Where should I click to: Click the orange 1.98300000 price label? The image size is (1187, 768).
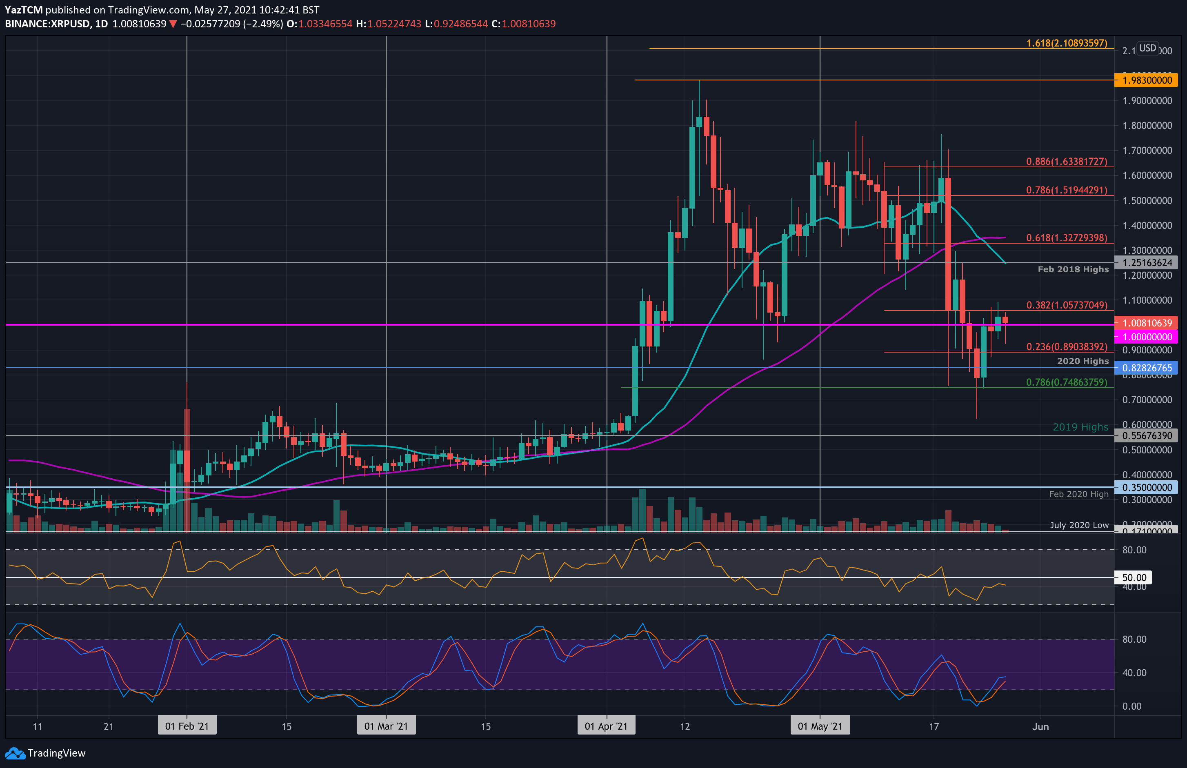[x=1146, y=80]
